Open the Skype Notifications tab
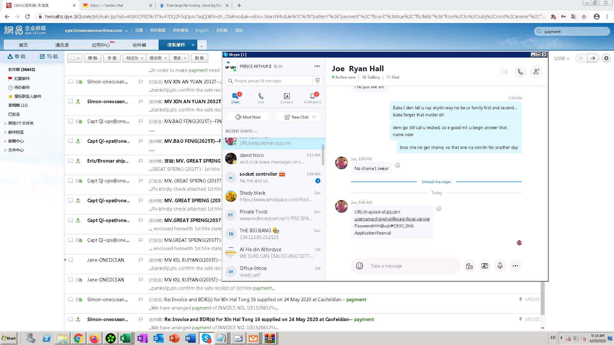The height and width of the screenshot is (345, 614). tap(312, 98)
